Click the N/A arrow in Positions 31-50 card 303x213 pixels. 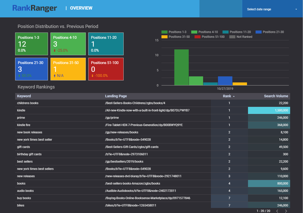pos(54,76)
